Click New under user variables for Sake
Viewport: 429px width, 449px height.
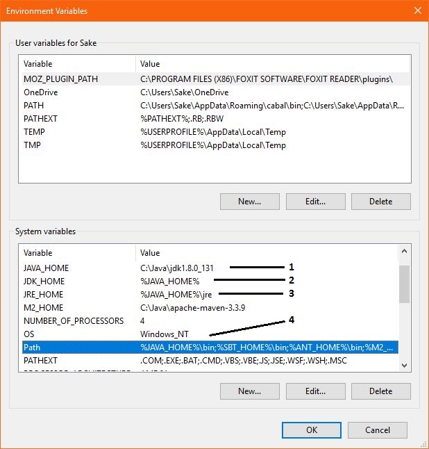250,202
